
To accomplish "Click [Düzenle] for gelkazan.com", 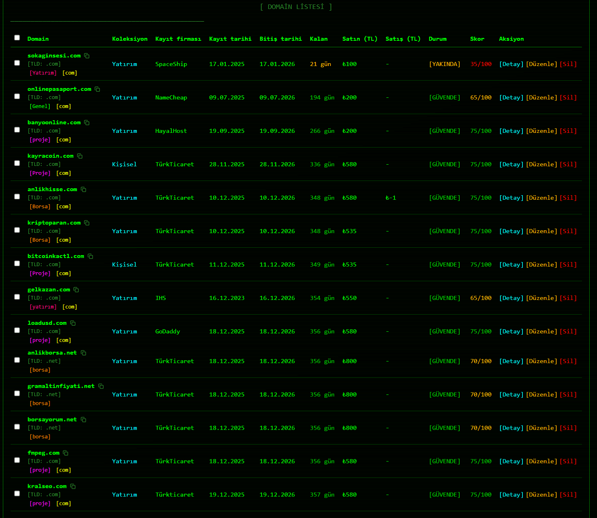I will (542, 298).
